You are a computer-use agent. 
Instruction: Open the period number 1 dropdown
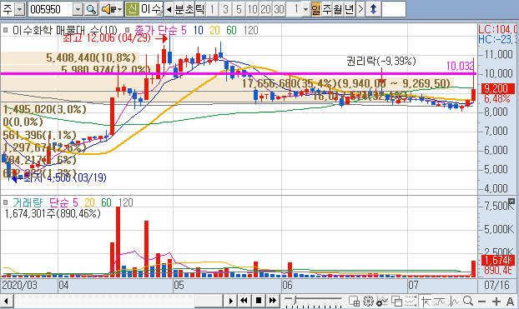305,9
